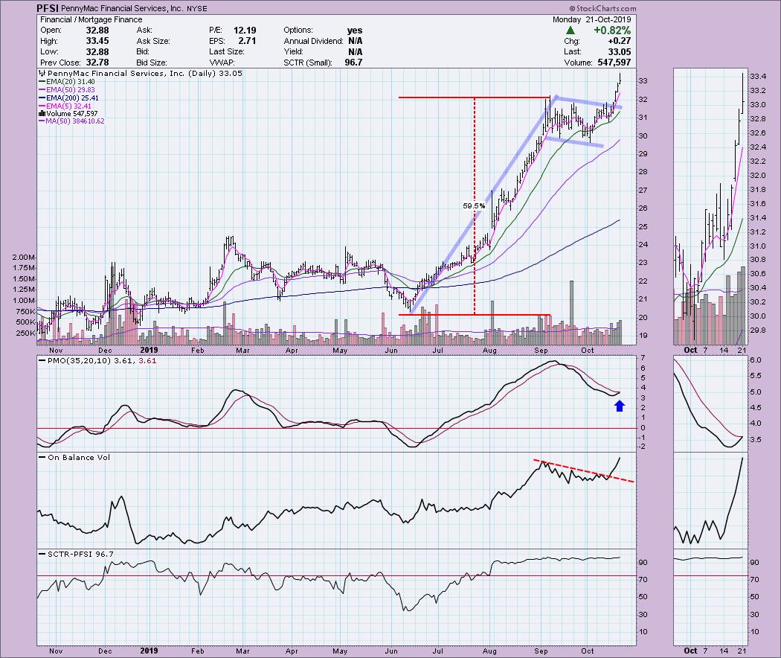Click the EMA(50) 29.83 legend entry
This screenshot has width=781, height=658.
point(67,90)
